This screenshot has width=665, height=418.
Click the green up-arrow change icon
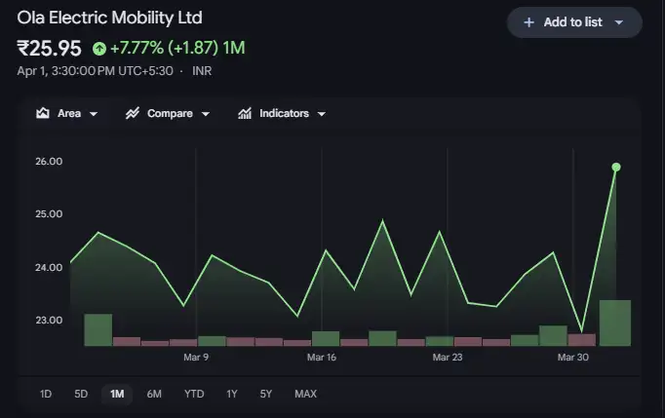[99, 49]
